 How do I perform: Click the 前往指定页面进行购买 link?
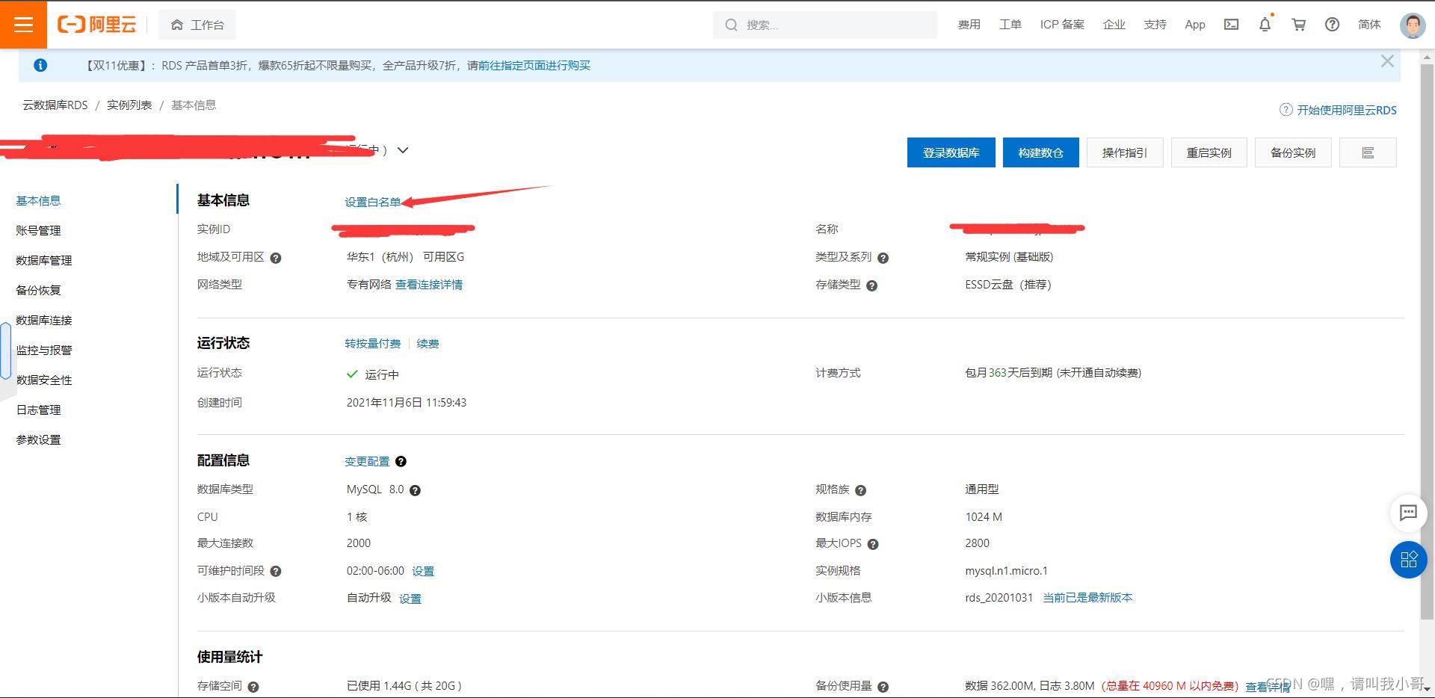pyautogui.click(x=534, y=66)
